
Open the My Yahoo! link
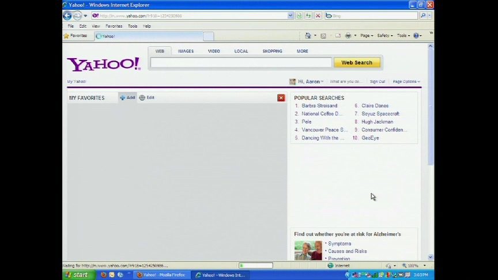coord(77,82)
